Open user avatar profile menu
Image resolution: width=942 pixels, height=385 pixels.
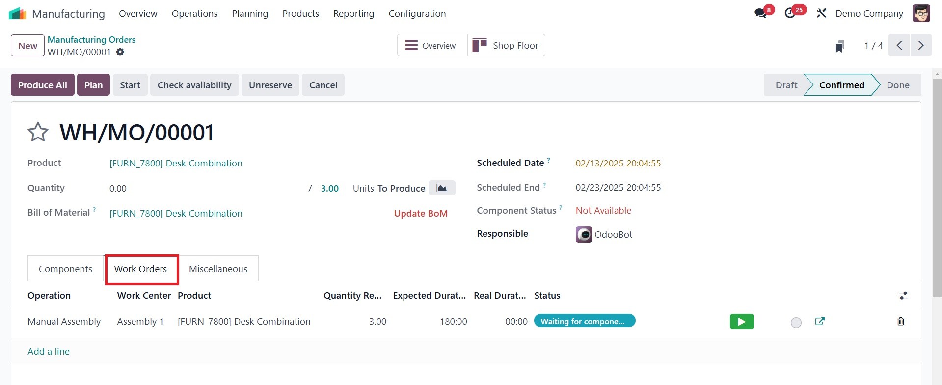[x=921, y=13]
